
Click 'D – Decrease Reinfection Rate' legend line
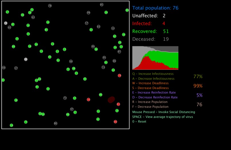point(155,97)
